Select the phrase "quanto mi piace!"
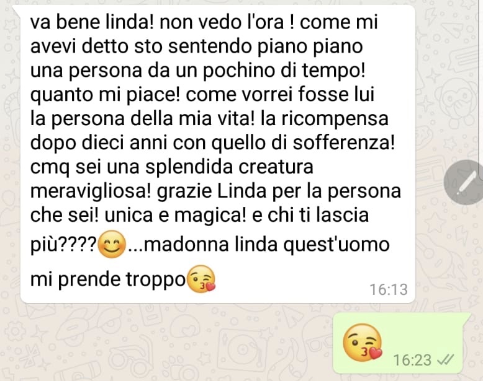The image size is (483, 381). pyautogui.click(x=105, y=94)
